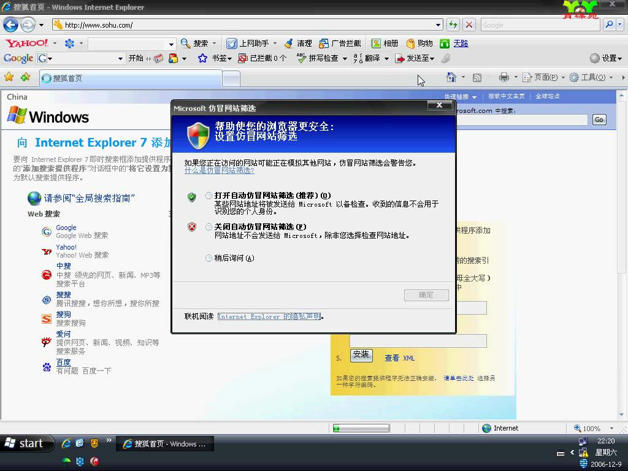The image size is (628, 471).
Task: Click the blue flower icon on Yahoo toolbar
Action: (x=70, y=44)
